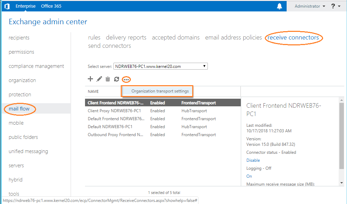Go to servers section
This screenshot has width=347, height=204.
click(16, 166)
